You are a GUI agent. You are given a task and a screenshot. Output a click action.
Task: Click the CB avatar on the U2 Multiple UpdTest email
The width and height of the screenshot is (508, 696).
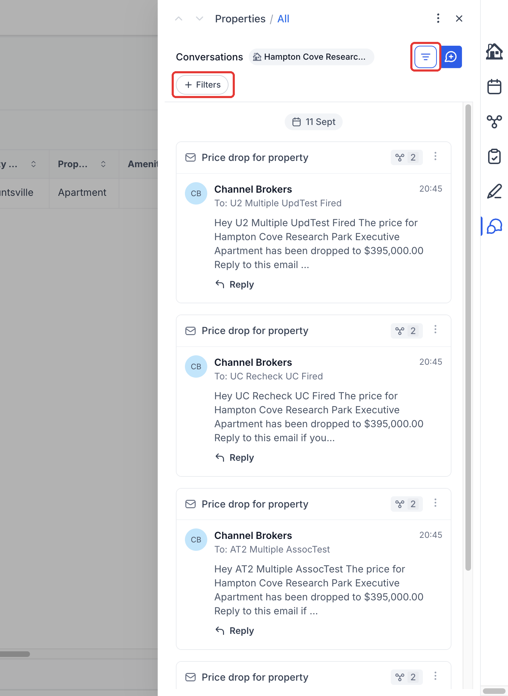(196, 193)
